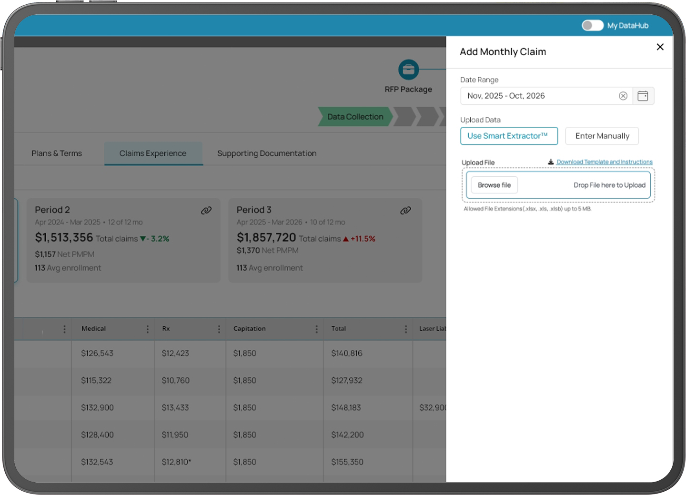Select Use Smart Extractor option
The image size is (686, 495).
pyautogui.click(x=509, y=136)
